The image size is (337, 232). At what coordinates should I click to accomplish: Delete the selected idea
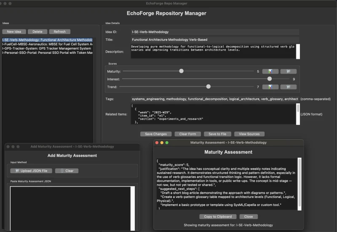click(37, 32)
